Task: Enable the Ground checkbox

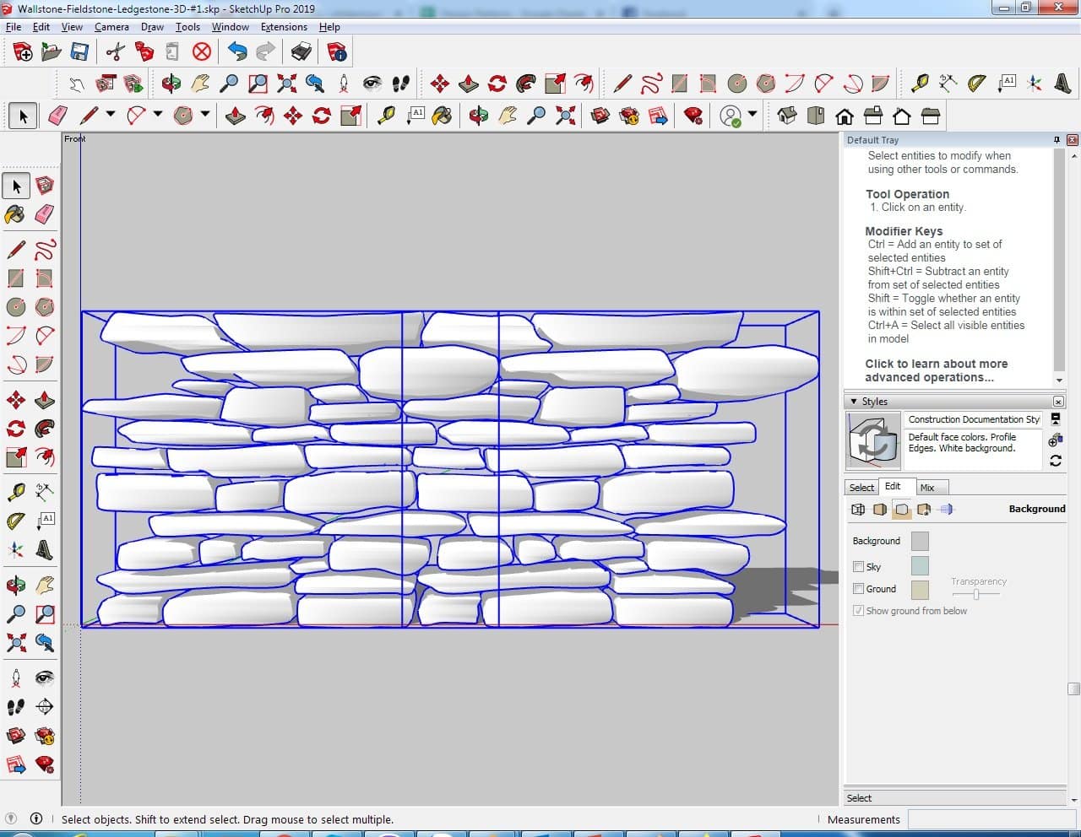Action: 858,589
